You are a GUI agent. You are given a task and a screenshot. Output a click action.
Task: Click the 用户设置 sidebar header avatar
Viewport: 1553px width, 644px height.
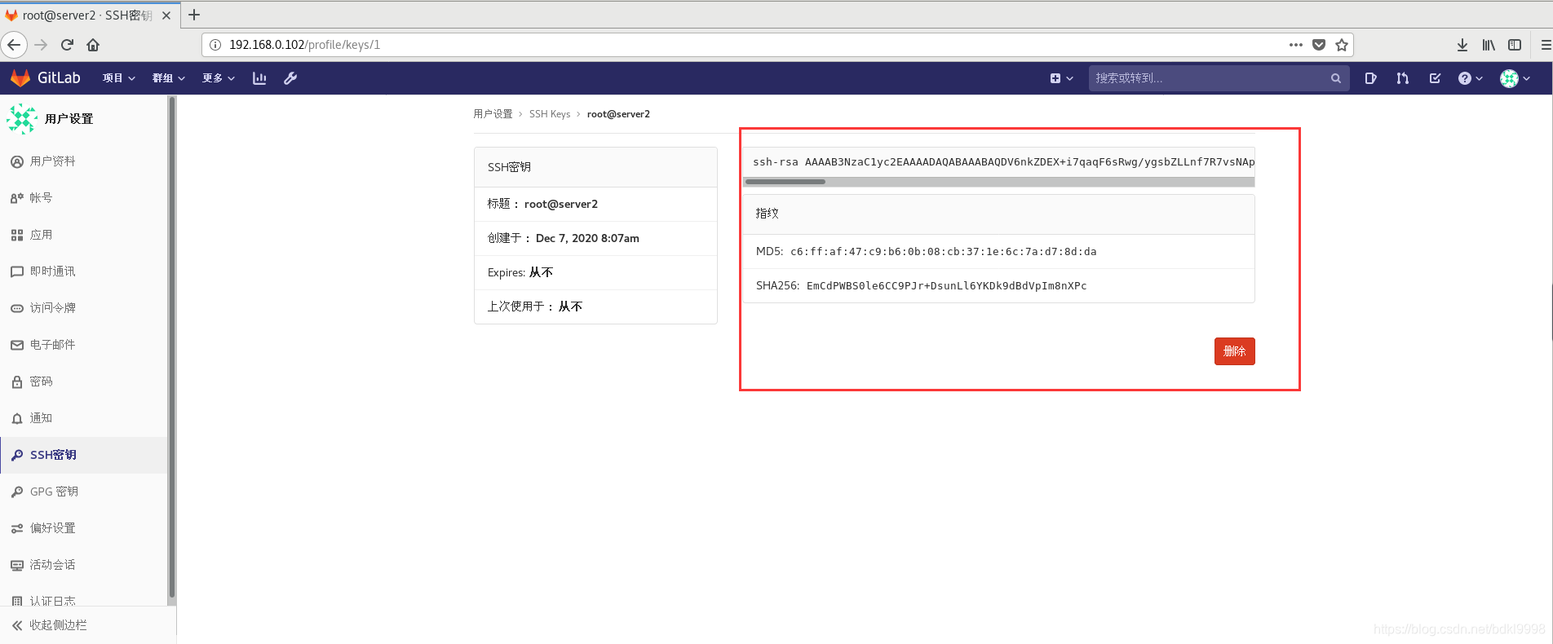[22, 119]
